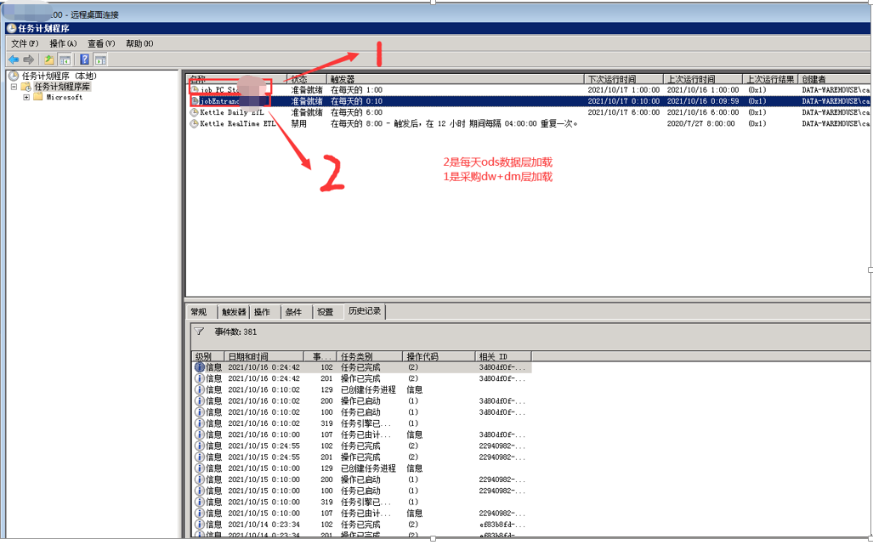Switch to the 设置 tab
The height and width of the screenshot is (545, 873).
coord(326,311)
